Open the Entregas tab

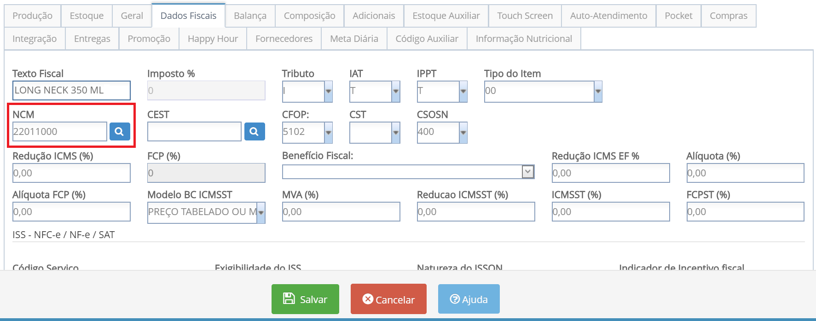pos(92,39)
